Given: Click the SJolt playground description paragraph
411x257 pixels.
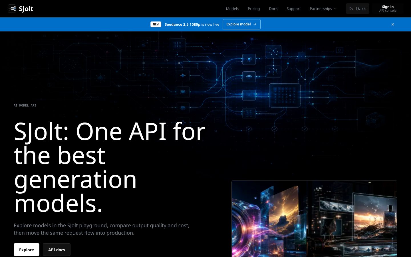Looking at the screenshot, I should (102, 229).
